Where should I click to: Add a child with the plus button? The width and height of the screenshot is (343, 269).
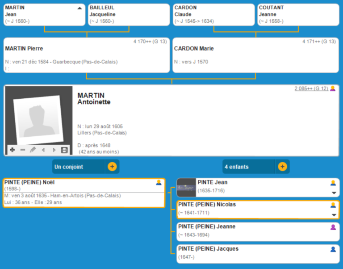(282, 167)
